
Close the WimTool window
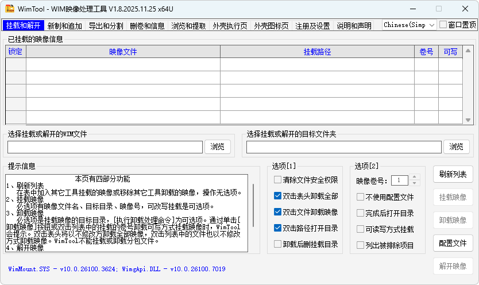465,9
